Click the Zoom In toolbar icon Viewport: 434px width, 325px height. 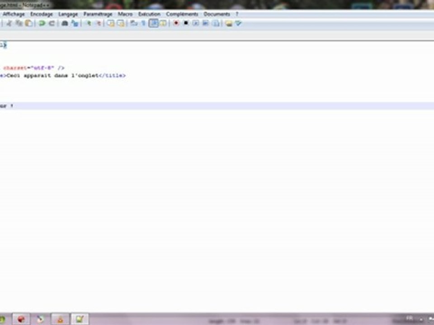pyautogui.click(x=88, y=23)
